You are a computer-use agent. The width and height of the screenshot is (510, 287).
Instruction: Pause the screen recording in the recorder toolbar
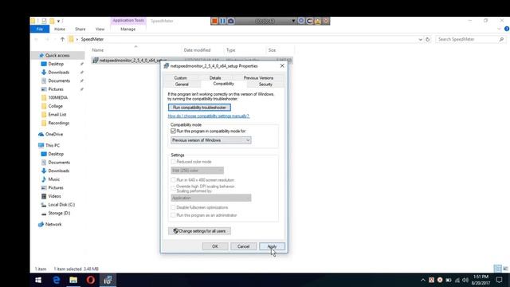coord(222,21)
